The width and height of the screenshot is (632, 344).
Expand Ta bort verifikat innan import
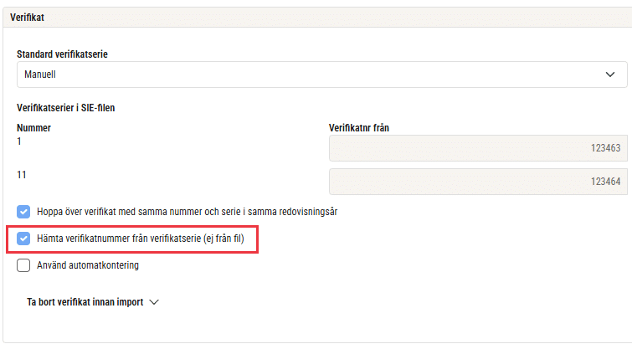[x=93, y=302]
